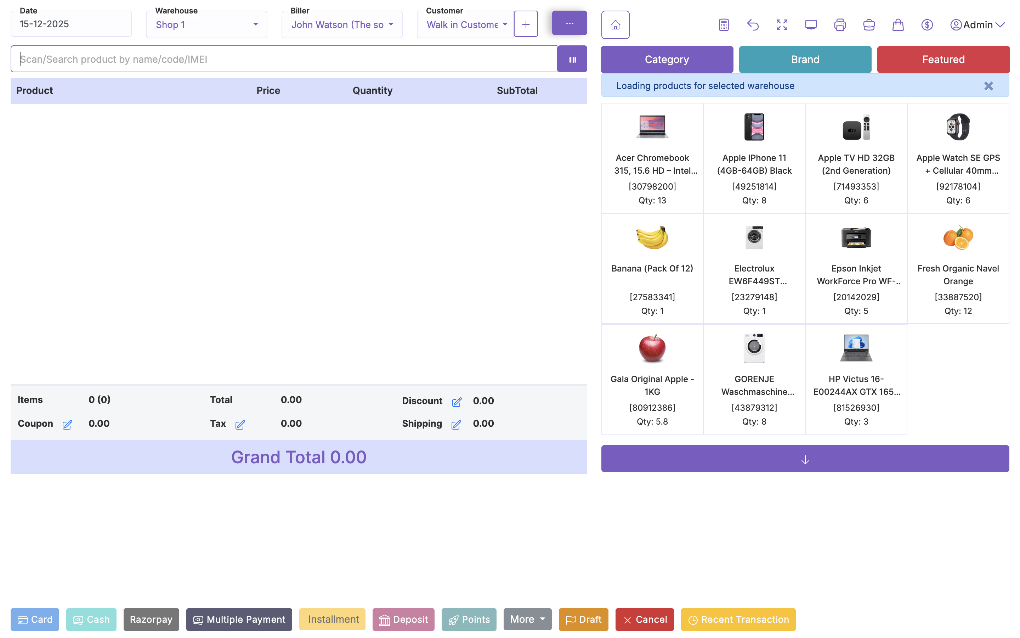The height and width of the screenshot is (638, 1020).
Task: Click the plus icon to add a customer
Action: pos(526,24)
